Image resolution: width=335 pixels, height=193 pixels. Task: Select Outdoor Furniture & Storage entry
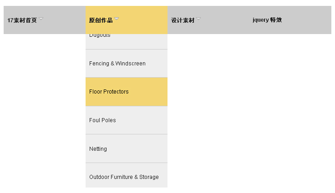pyautogui.click(x=124, y=177)
